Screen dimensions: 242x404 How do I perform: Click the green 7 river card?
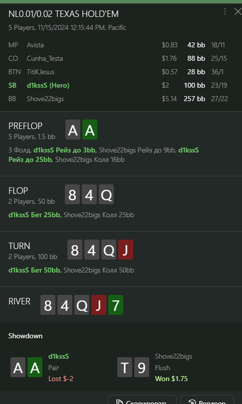pos(116,305)
